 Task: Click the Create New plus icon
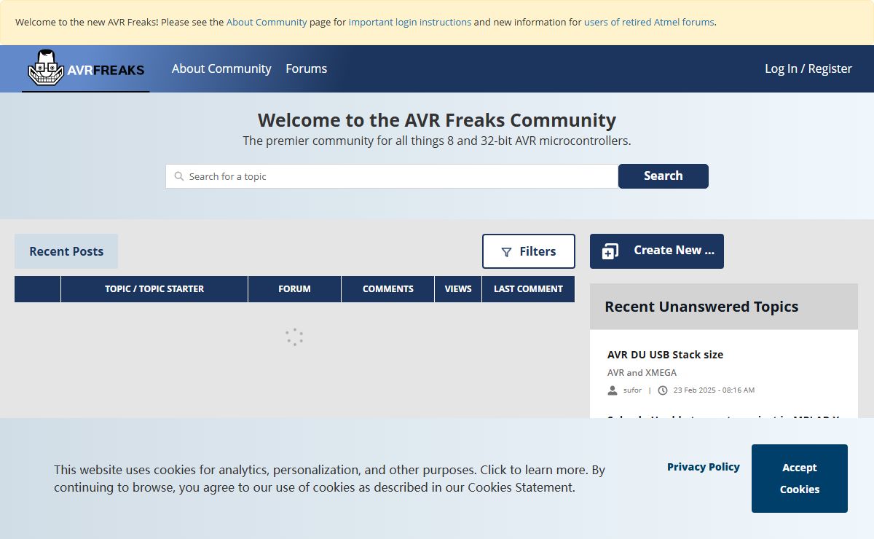[610, 251]
